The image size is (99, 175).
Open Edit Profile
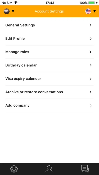[x=49, y=39]
